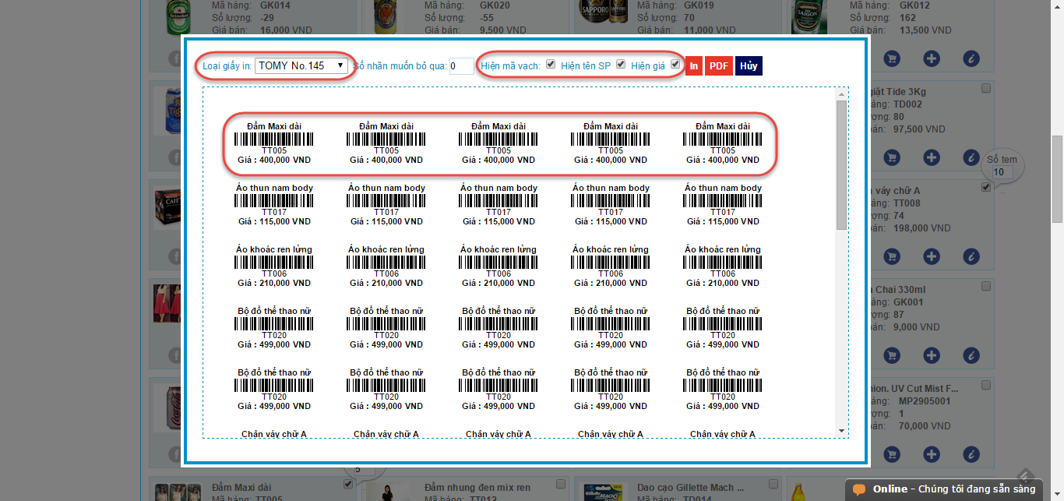Click the label preview scrollbar thumb
This screenshot has height=501, width=1064.
pyautogui.click(x=841, y=164)
